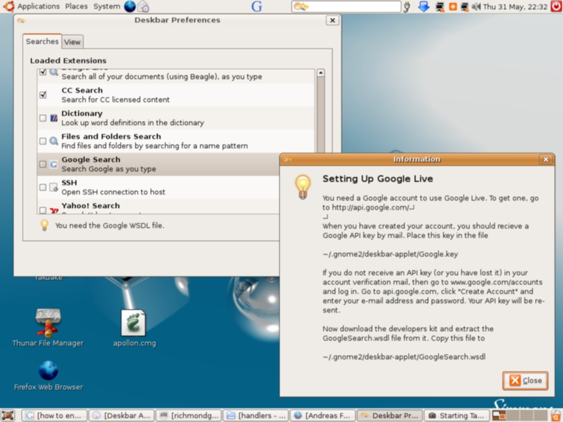This screenshot has width=563, height=422.
Task: Activate the 'Deskbar Pr...' taskbar button
Action: [x=390, y=415]
